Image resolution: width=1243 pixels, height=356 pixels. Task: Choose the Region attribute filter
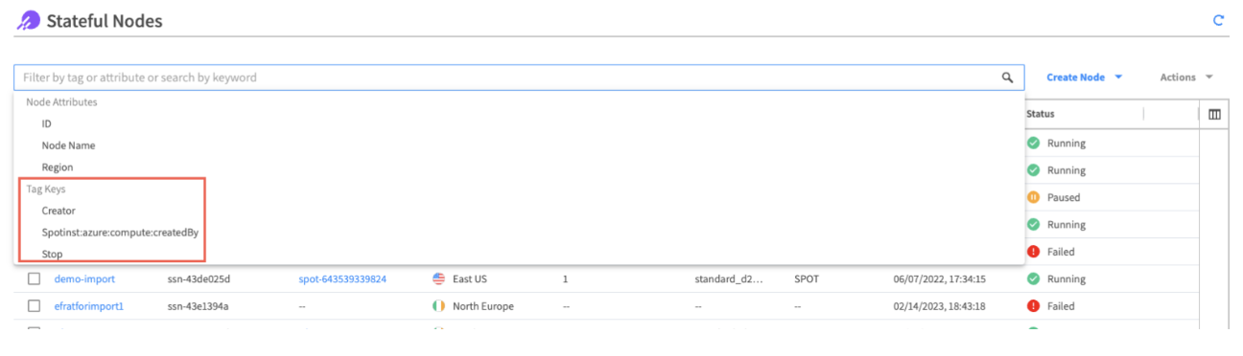(x=57, y=167)
